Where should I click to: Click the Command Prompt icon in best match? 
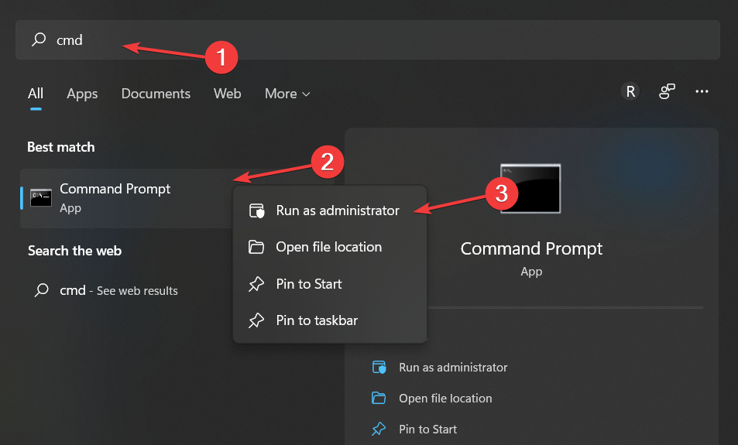coord(41,197)
